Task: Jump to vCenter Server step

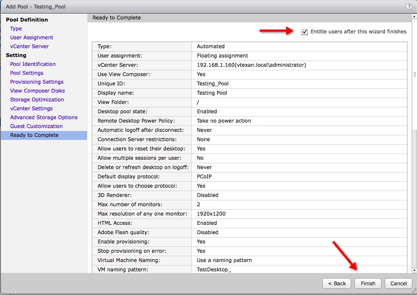Action: [x=29, y=46]
